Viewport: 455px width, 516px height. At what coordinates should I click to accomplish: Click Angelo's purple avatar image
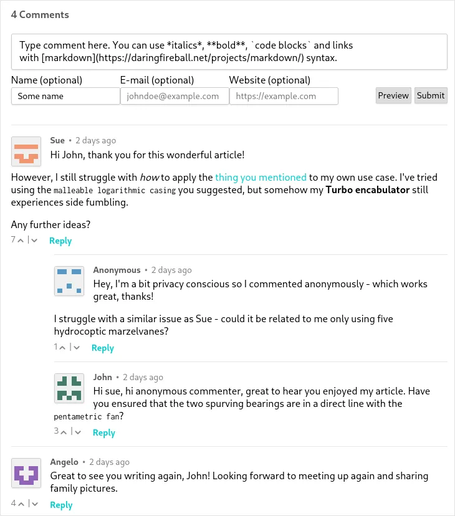[x=26, y=473]
